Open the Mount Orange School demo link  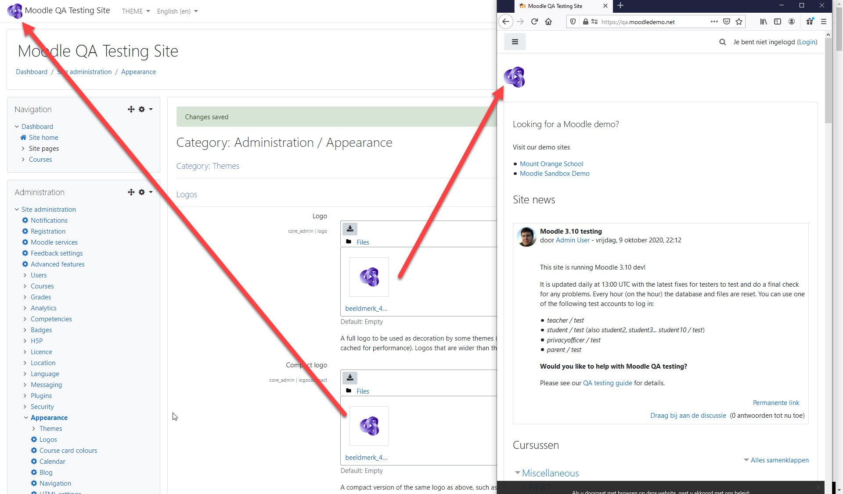click(551, 163)
